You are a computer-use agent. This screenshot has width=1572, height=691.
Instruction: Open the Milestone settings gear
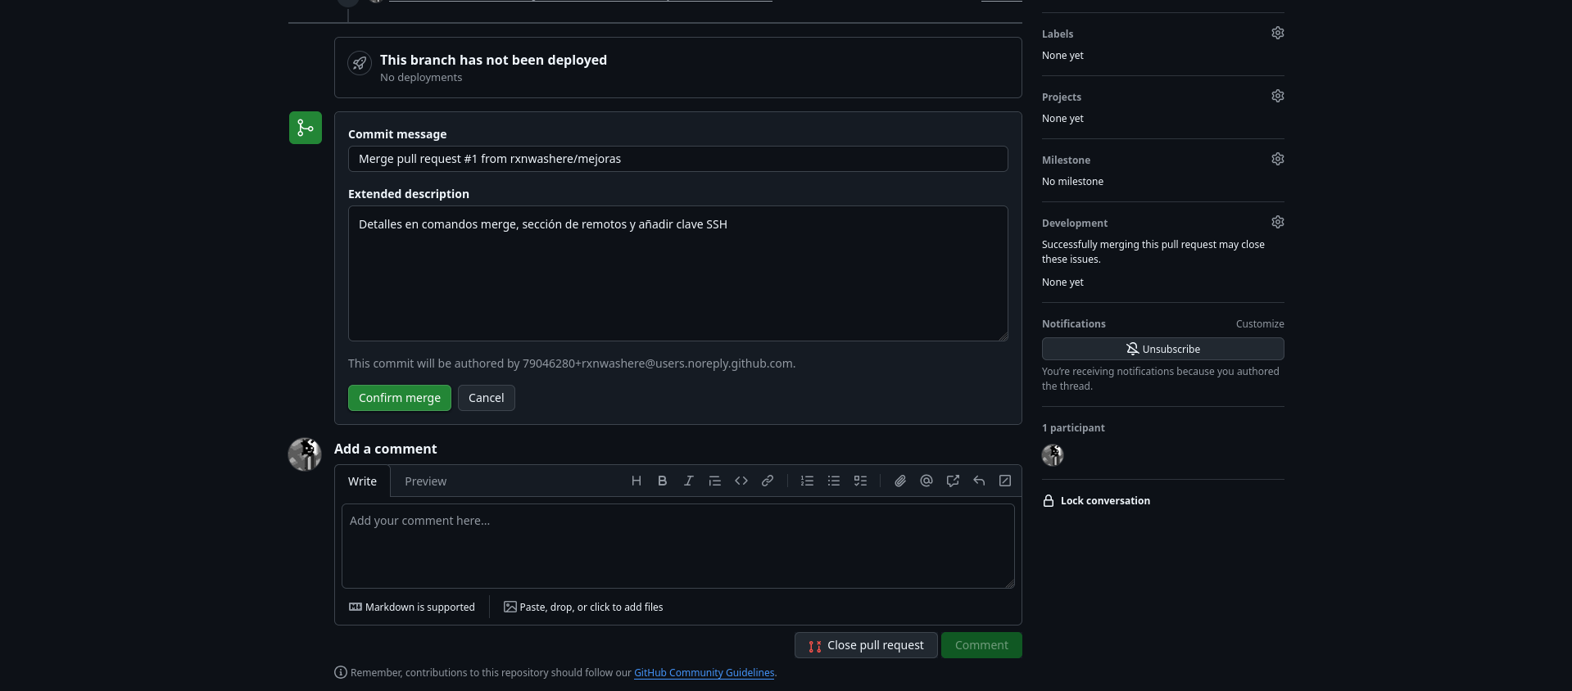[x=1277, y=159]
